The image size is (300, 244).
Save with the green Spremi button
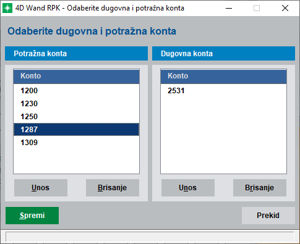(x=32, y=216)
